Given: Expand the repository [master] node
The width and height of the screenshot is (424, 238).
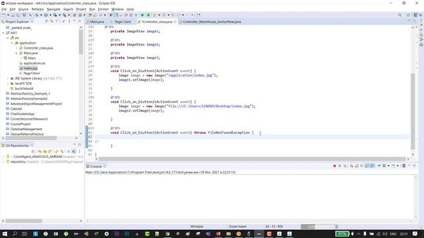Looking at the screenshot, I should click(x=3, y=161).
